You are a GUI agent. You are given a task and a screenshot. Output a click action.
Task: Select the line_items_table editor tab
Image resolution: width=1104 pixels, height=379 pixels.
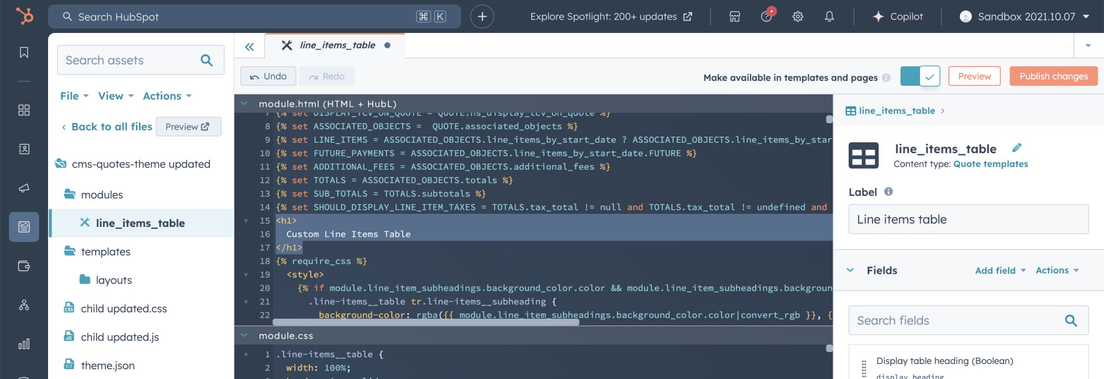click(x=335, y=45)
